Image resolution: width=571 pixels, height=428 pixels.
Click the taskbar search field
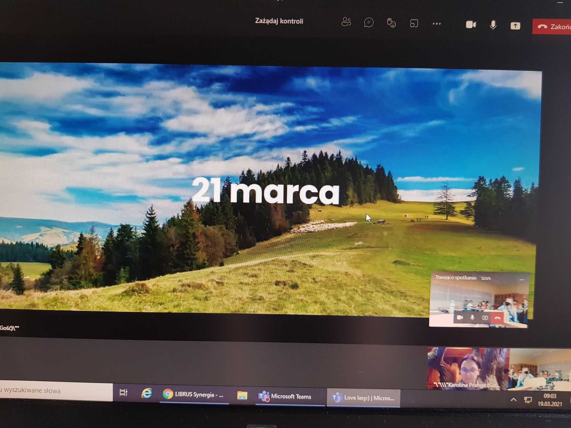(56, 391)
